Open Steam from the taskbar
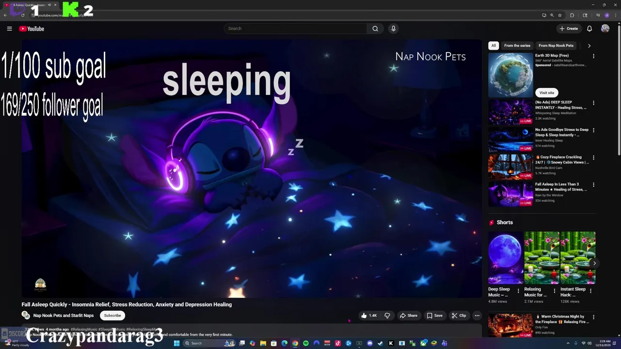Screen dimensions: 621x349 coord(380,343)
